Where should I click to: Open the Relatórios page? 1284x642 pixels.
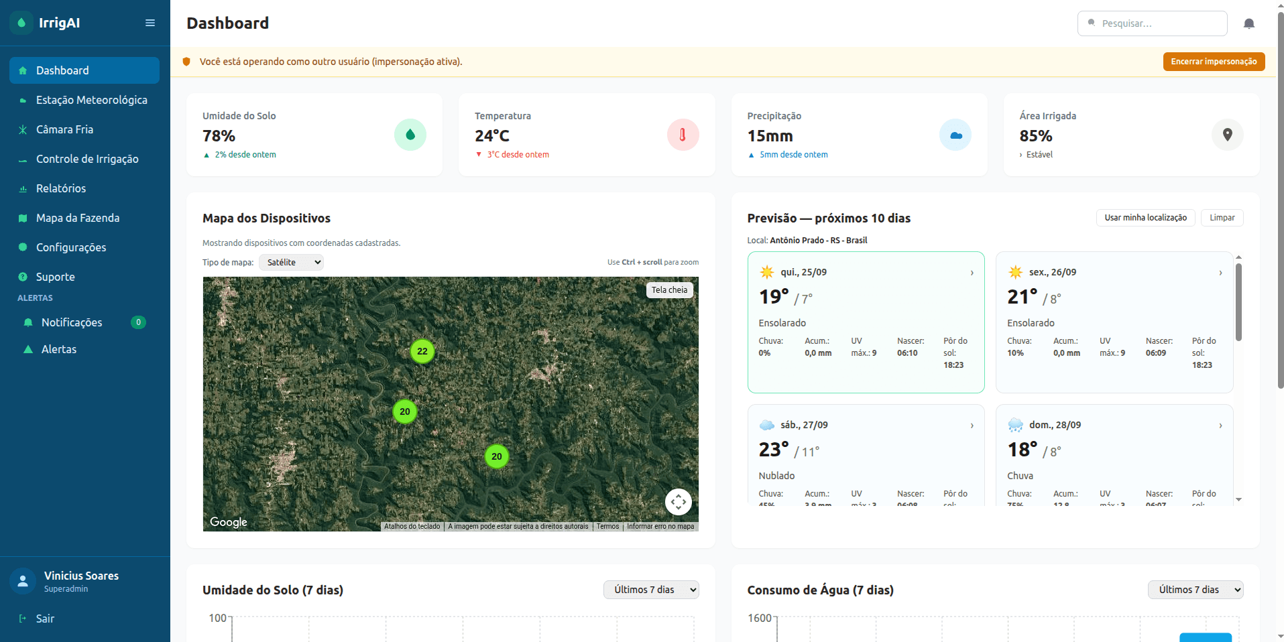click(61, 188)
